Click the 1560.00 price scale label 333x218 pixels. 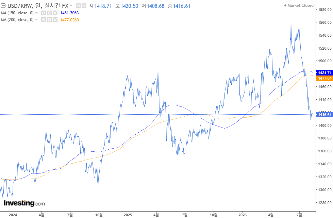pyautogui.click(x=325, y=22)
